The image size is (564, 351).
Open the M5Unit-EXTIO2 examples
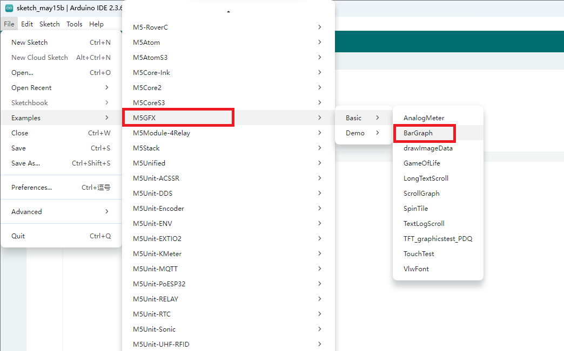point(229,238)
